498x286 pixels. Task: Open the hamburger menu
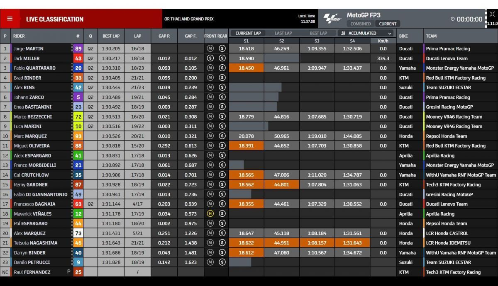click(10, 19)
